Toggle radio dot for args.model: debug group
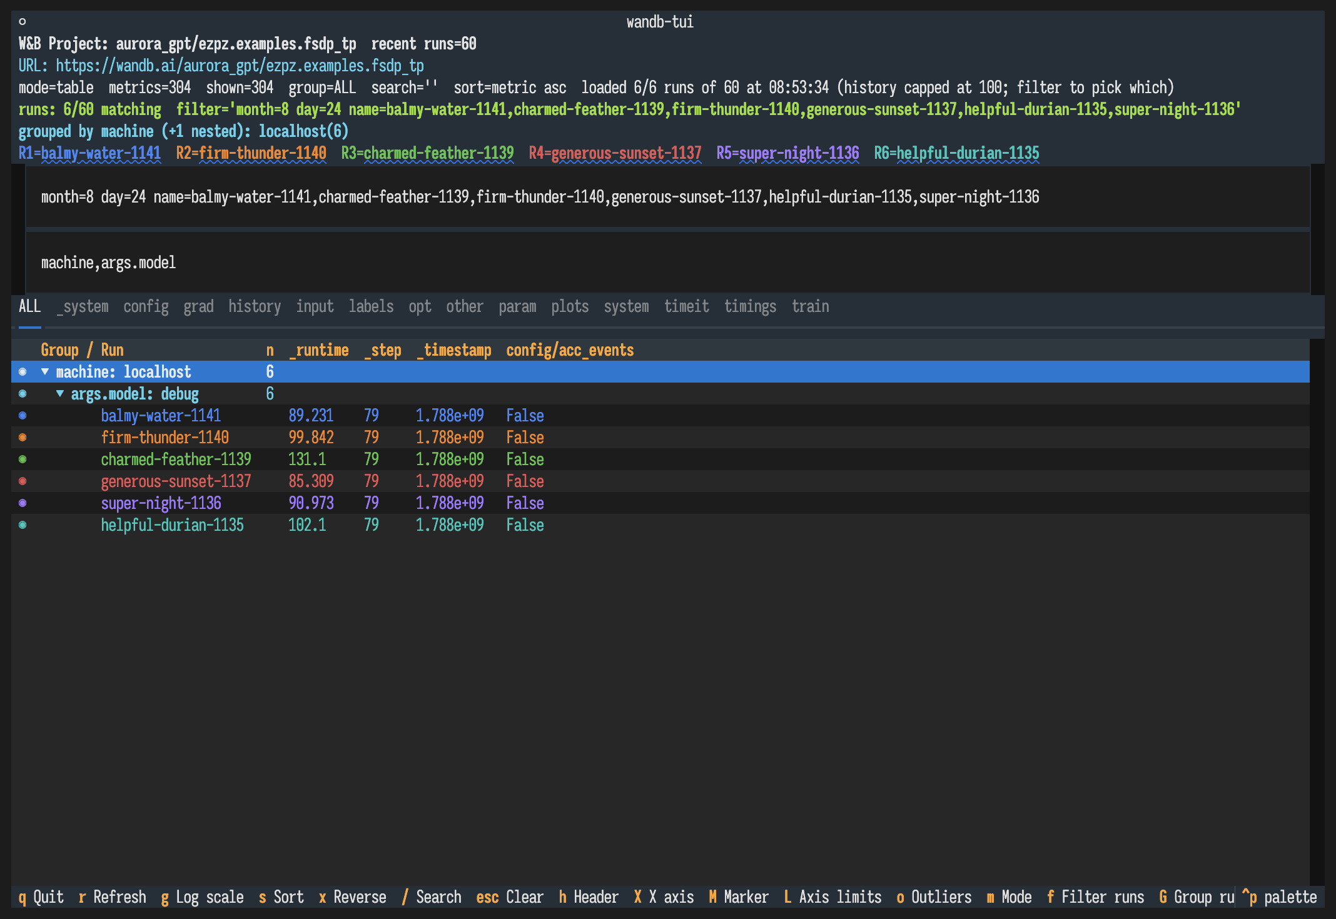 (x=23, y=394)
